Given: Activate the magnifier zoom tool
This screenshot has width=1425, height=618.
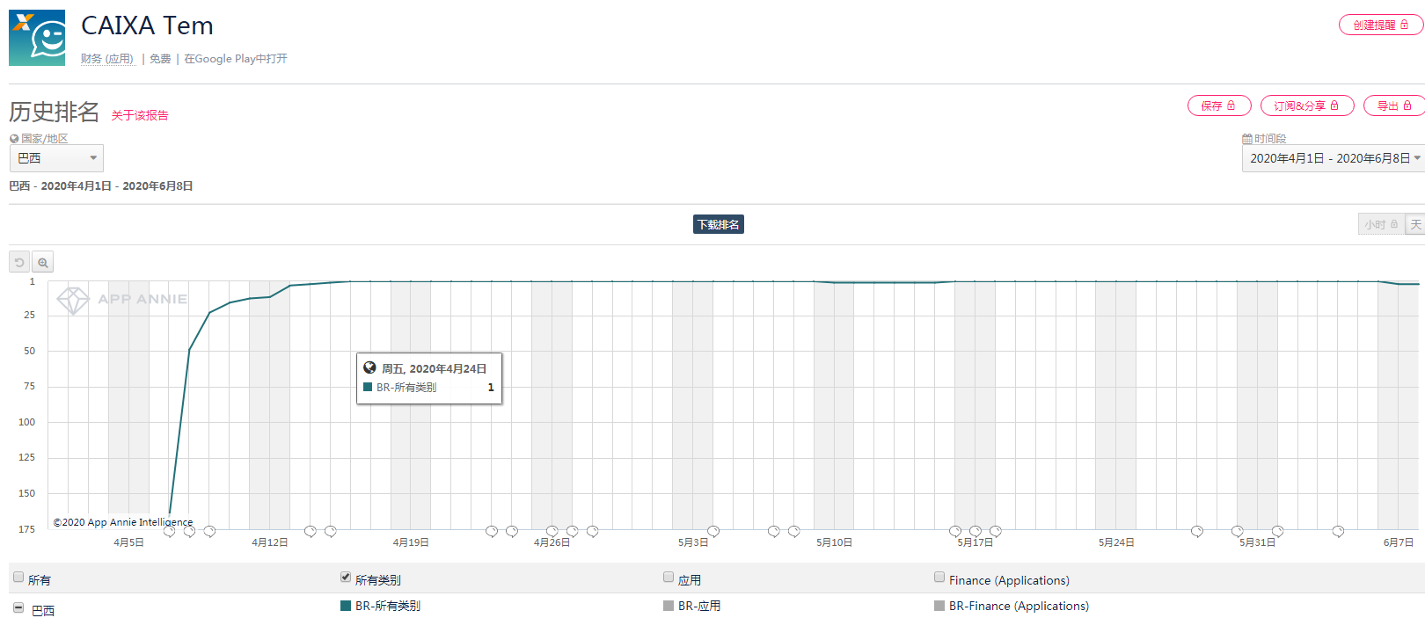Looking at the screenshot, I should pyautogui.click(x=43, y=262).
